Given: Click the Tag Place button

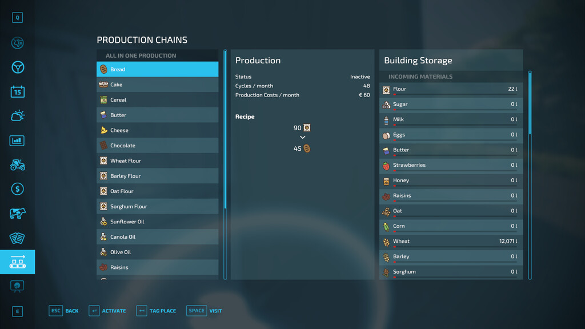Looking at the screenshot, I should 156,311.
